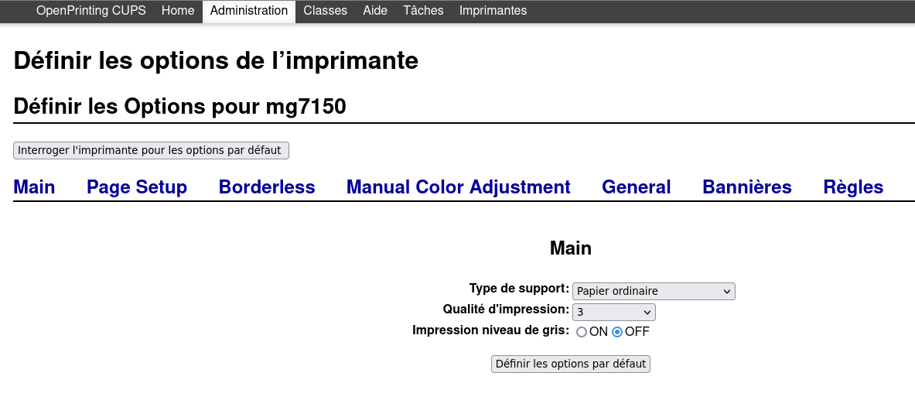The width and height of the screenshot is (915, 407).
Task: Select OFF for Impression niveau de gris
Action: click(x=617, y=332)
